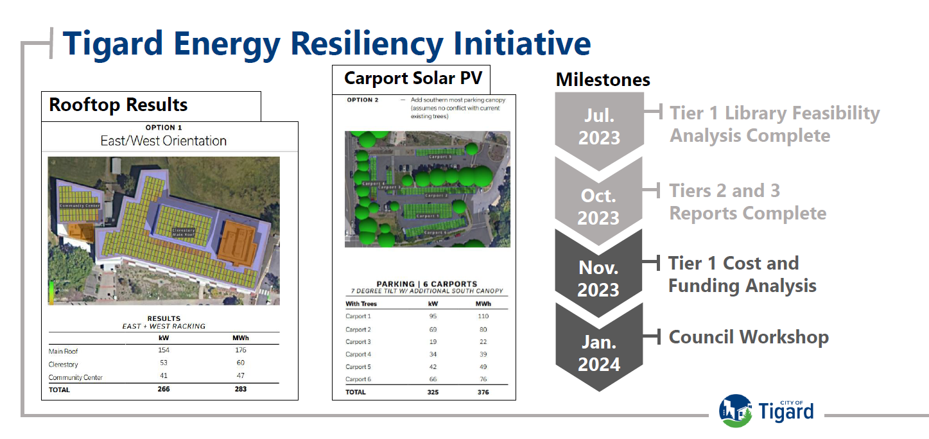Toggle the Council Workshop milestone
Screen dimensions: 929x439
tap(749, 336)
